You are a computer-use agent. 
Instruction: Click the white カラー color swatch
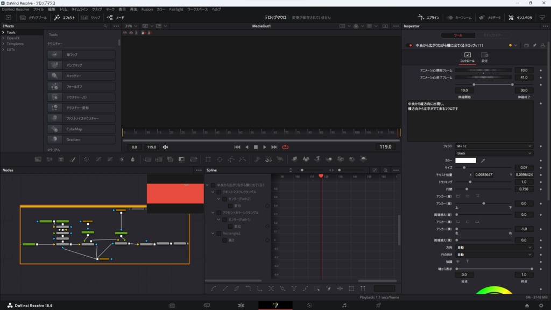[x=465, y=160]
